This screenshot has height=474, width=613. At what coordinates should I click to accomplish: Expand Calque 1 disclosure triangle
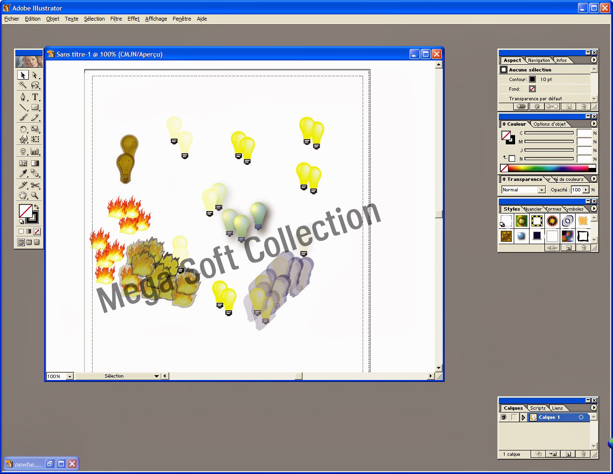click(x=523, y=417)
